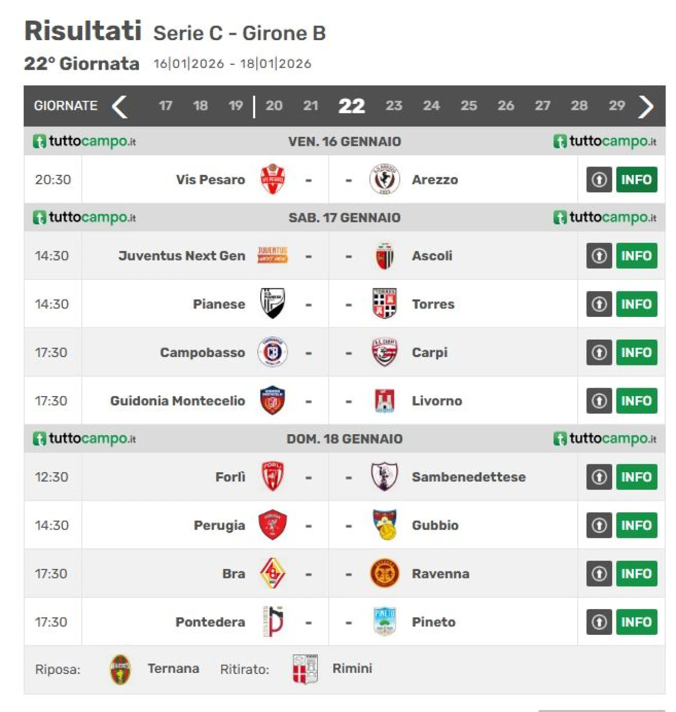Open INFO for Forlì vs Sambenedettese
This screenshot has width=676, height=712.
636,477
